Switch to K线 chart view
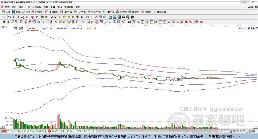This screenshot has height=139, width=258. click(26, 12)
